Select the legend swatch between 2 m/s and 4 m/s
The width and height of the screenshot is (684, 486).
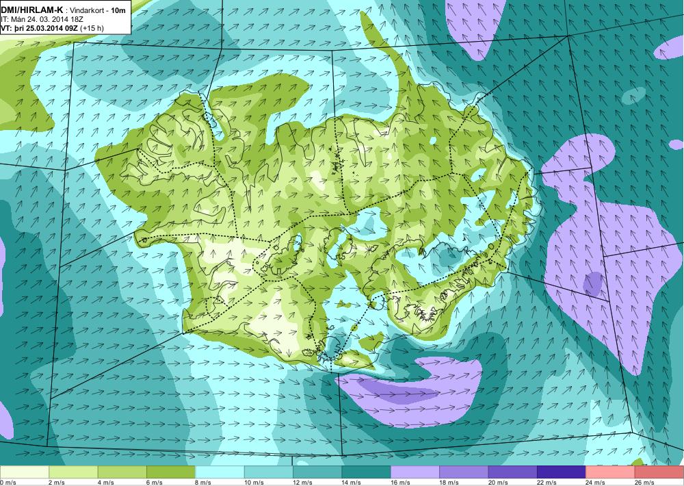[73, 472]
